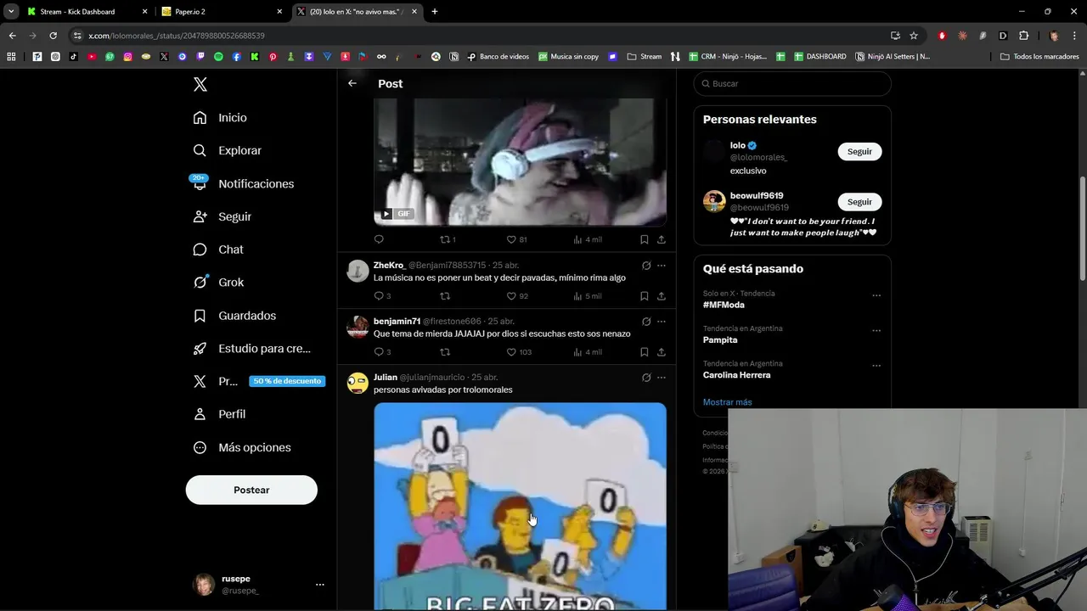1087x611 pixels.
Task: Open Perfil in sidebar
Action: click(219, 414)
